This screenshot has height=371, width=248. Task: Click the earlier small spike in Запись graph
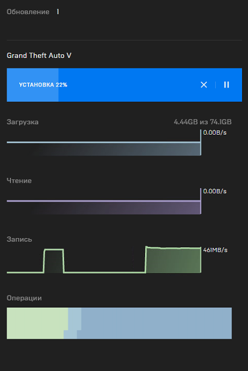[x=54, y=261]
